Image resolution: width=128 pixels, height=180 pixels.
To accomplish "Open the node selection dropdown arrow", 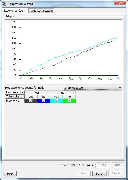I will pyautogui.click(x=120, y=88).
